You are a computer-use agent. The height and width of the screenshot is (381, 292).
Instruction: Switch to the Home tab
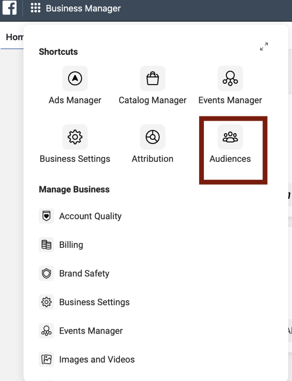click(x=14, y=37)
